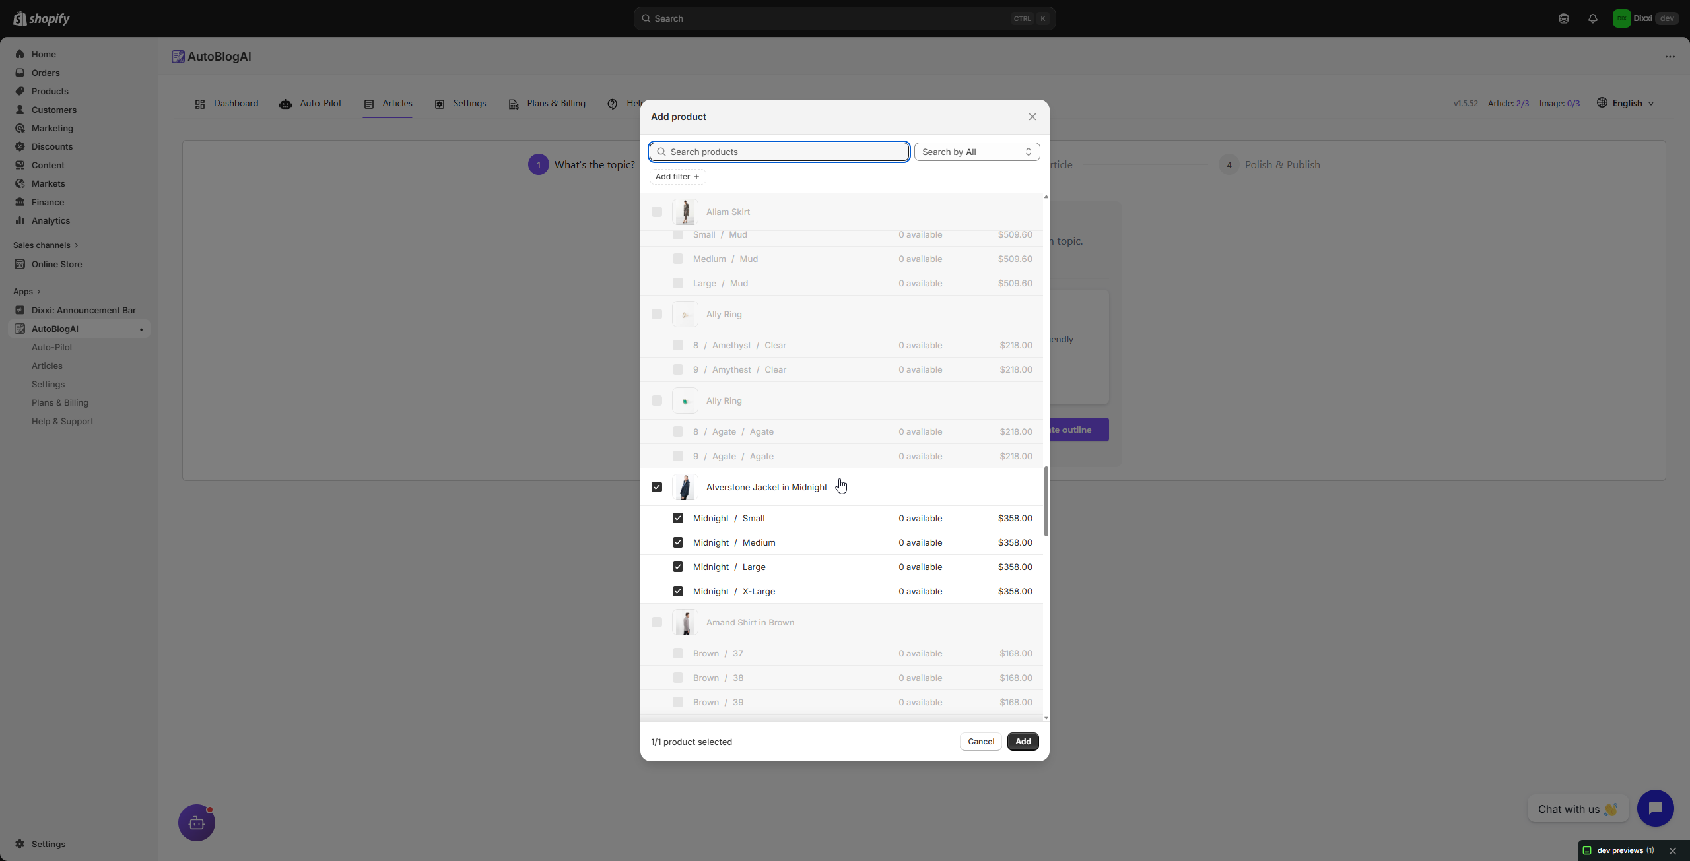
Task: Click the Settings gear icon in sidebar
Action: [20, 844]
